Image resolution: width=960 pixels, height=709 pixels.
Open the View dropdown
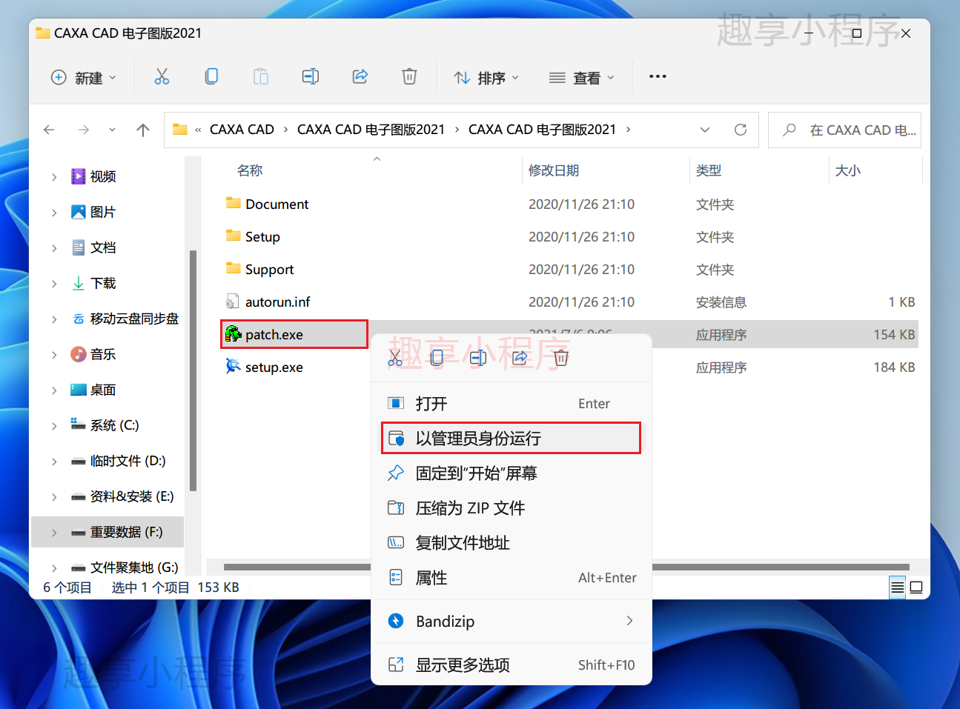tap(581, 77)
